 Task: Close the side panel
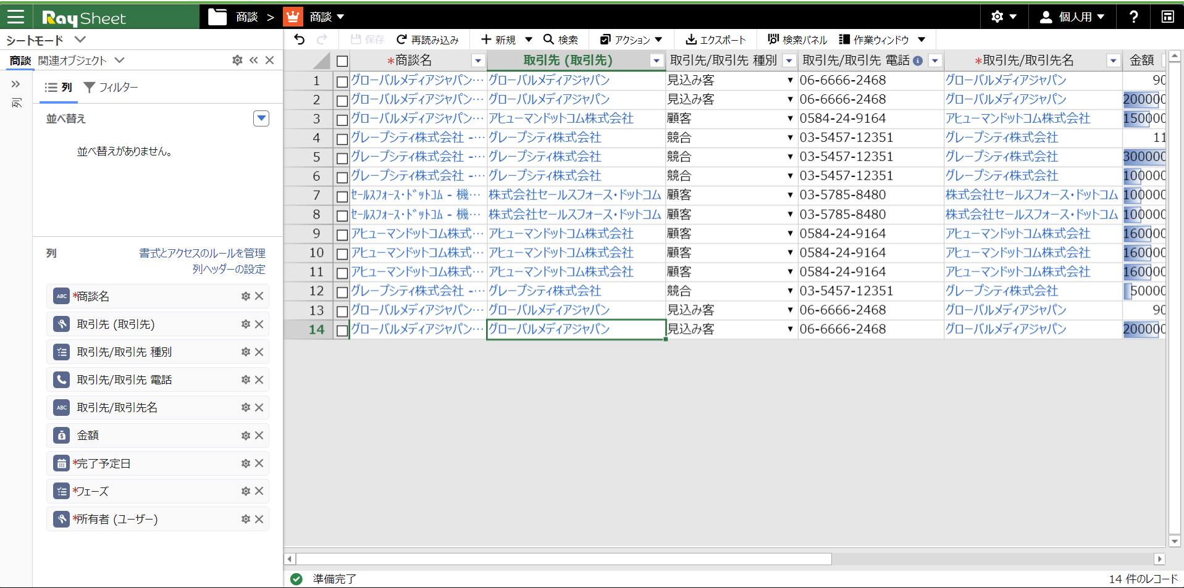269,60
